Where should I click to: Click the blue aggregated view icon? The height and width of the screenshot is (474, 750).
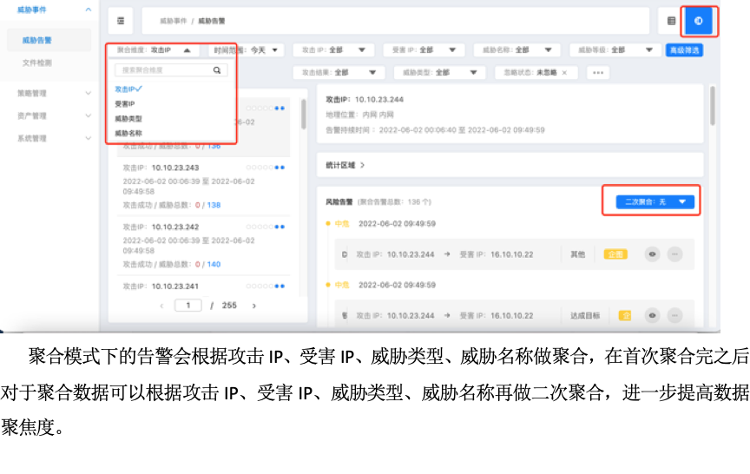pos(699,21)
